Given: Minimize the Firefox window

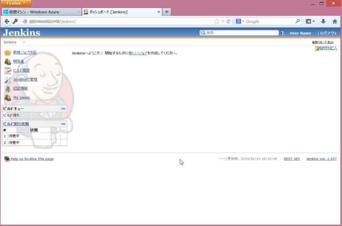Looking at the screenshot, I should [313, 3].
